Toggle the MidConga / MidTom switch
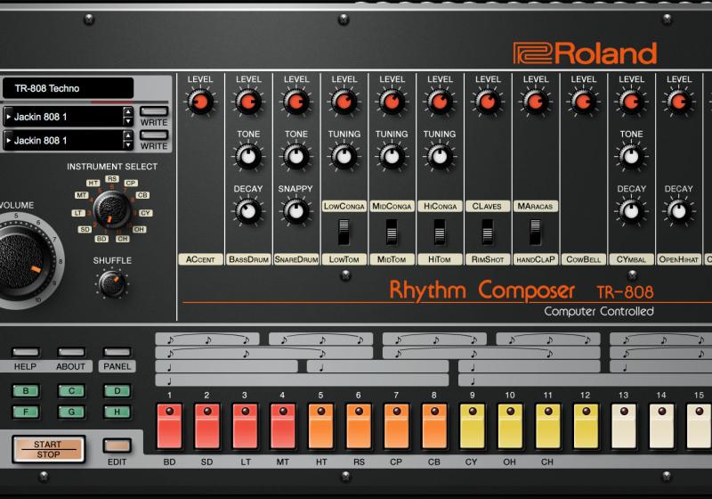The image size is (712, 499). (x=392, y=233)
